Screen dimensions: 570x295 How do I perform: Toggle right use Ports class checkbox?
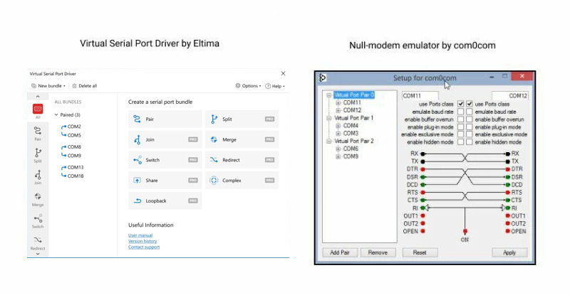pos(470,104)
